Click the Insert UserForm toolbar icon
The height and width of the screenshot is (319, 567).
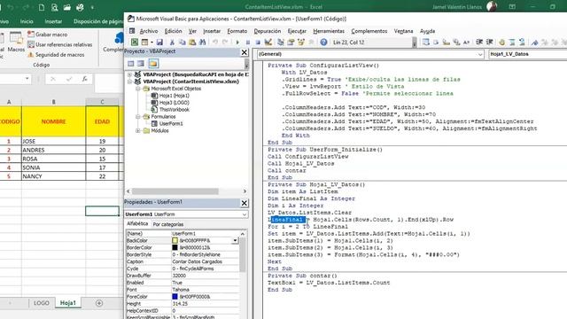click(144, 43)
